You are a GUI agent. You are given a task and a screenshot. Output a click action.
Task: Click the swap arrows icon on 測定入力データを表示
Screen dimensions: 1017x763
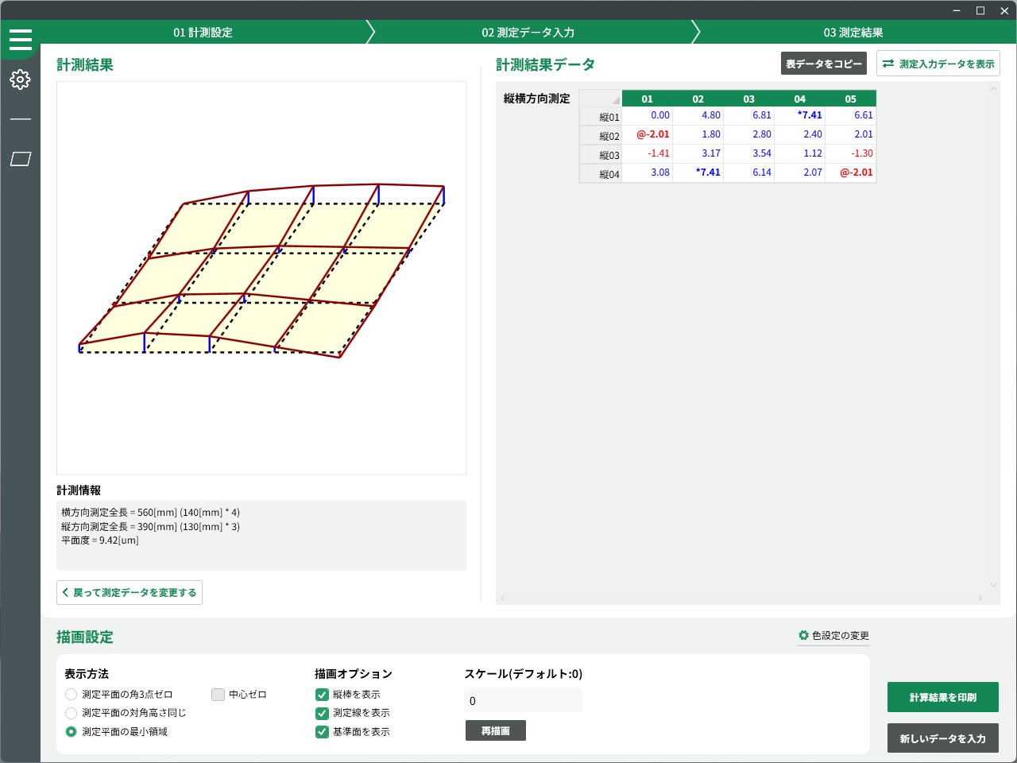click(888, 64)
